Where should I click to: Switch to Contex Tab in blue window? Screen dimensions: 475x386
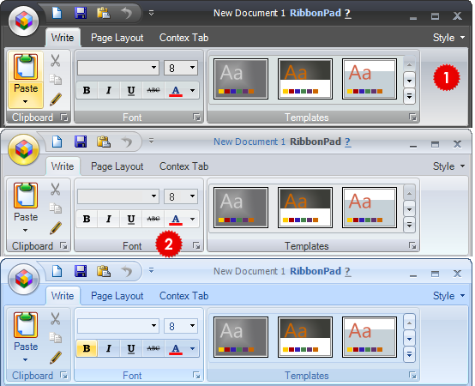[183, 296]
